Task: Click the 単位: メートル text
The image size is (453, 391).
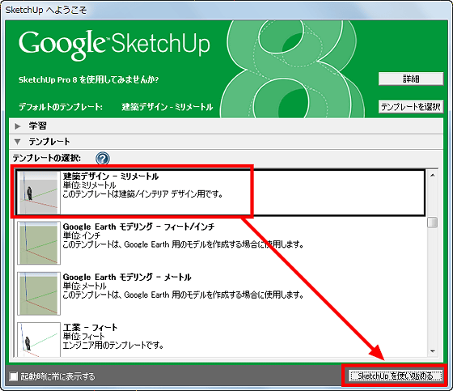Action: pyautogui.click(x=85, y=286)
